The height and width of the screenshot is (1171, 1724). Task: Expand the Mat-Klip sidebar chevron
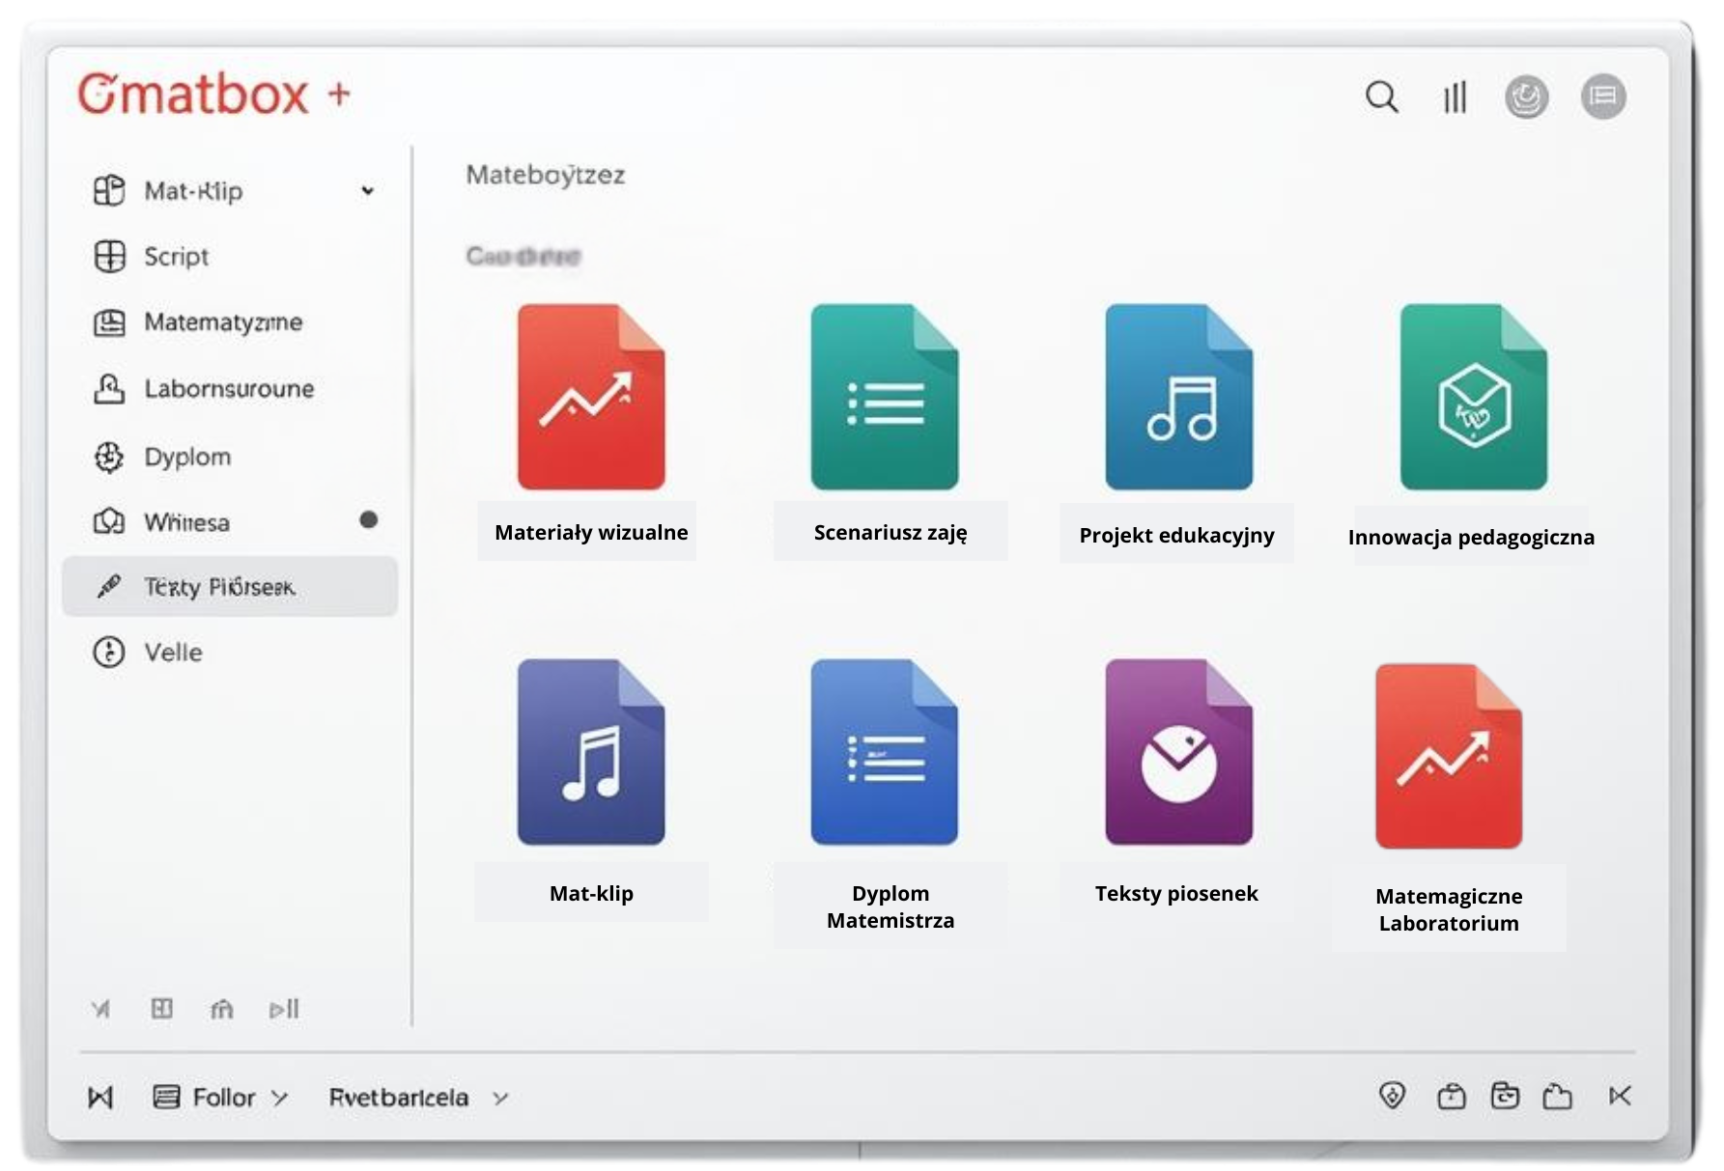click(x=367, y=191)
